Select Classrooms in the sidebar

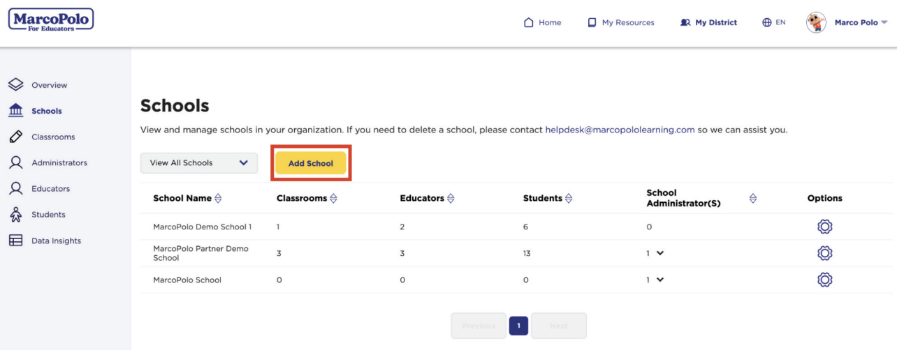point(53,137)
